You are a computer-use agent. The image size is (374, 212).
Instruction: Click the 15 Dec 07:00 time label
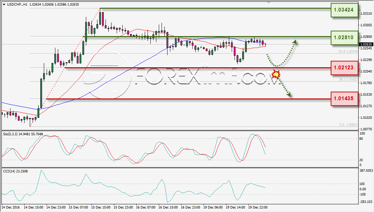point(79,207)
